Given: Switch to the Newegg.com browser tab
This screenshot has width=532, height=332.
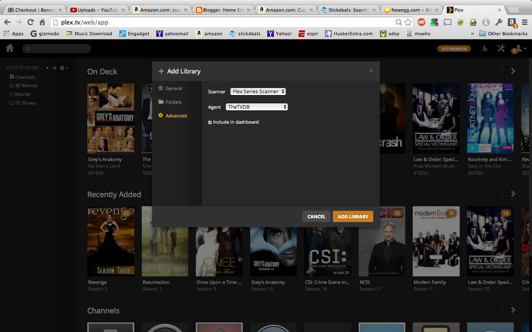Looking at the screenshot, I should point(411,10).
